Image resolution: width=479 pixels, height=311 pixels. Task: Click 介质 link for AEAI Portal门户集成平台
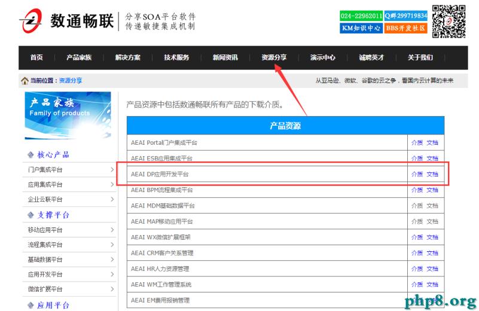417,143
